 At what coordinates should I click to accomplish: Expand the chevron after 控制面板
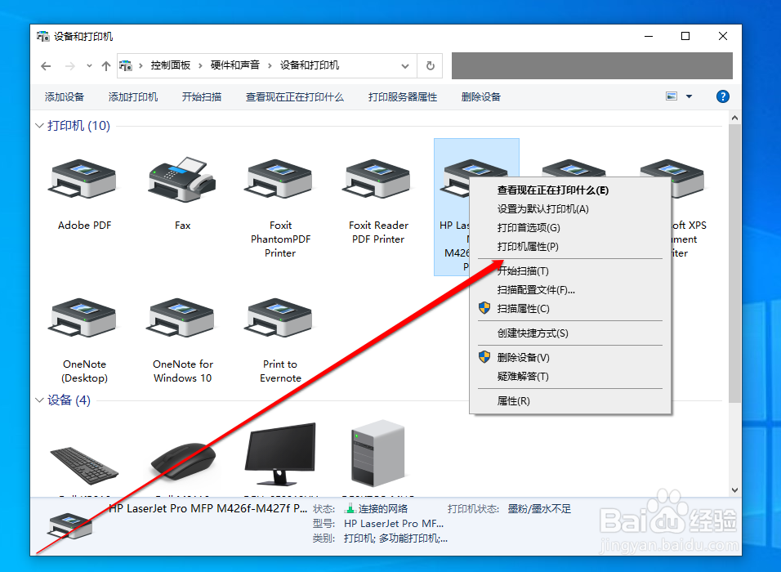(200, 65)
